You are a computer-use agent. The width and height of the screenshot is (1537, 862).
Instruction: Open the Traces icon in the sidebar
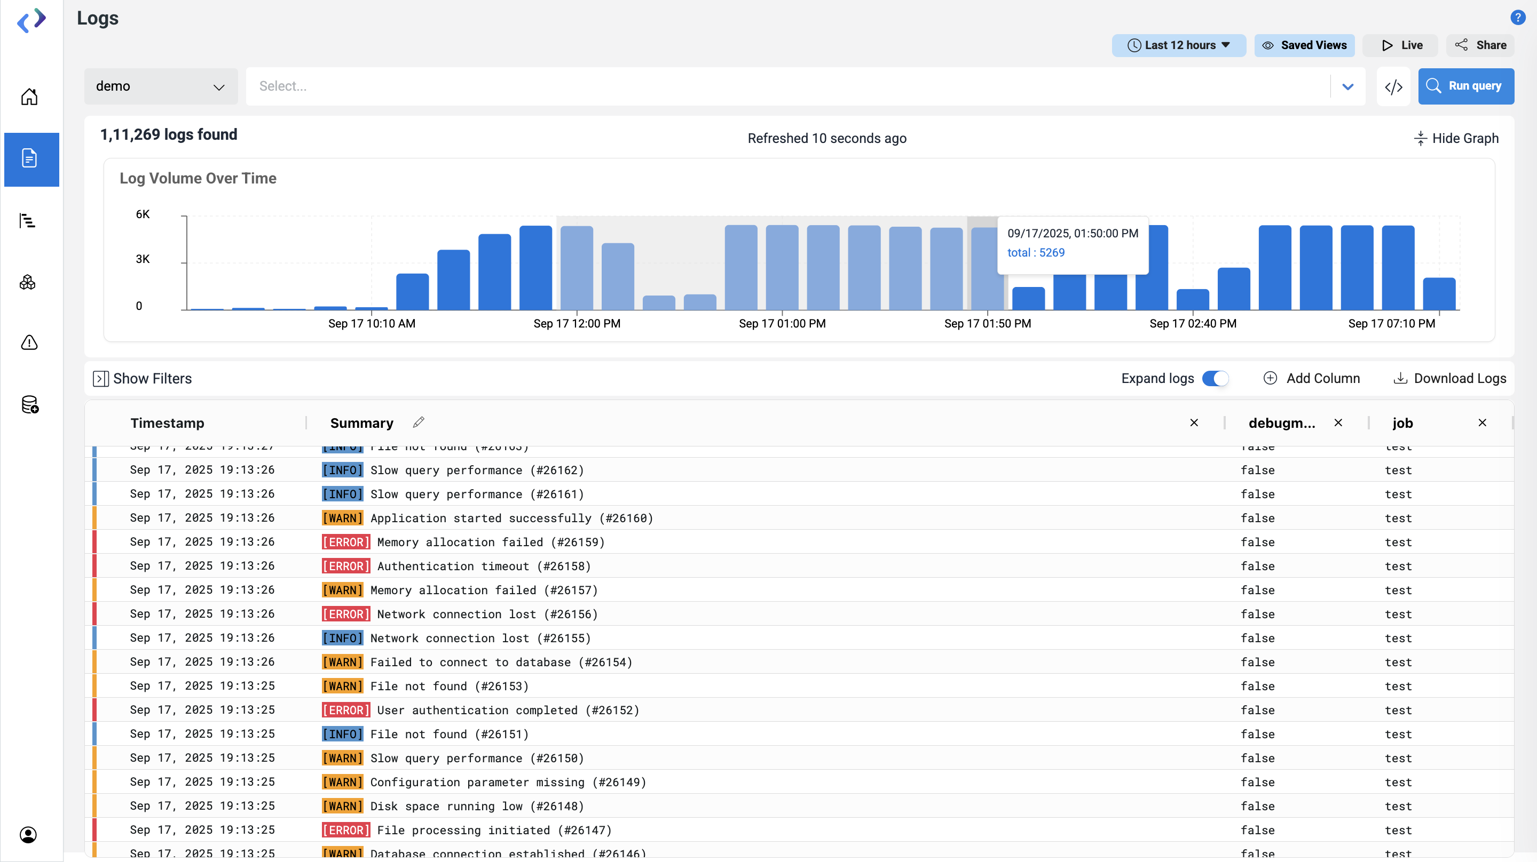tap(27, 220)
